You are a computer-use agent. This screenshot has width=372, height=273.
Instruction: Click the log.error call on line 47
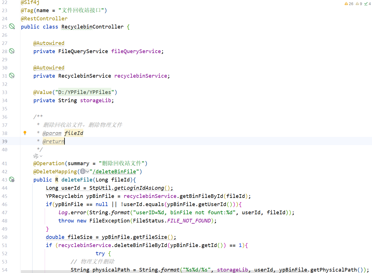click(x=72, y=213)
